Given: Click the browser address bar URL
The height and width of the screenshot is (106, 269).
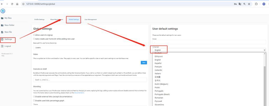Looking at the screenshot, I should 41,4.
